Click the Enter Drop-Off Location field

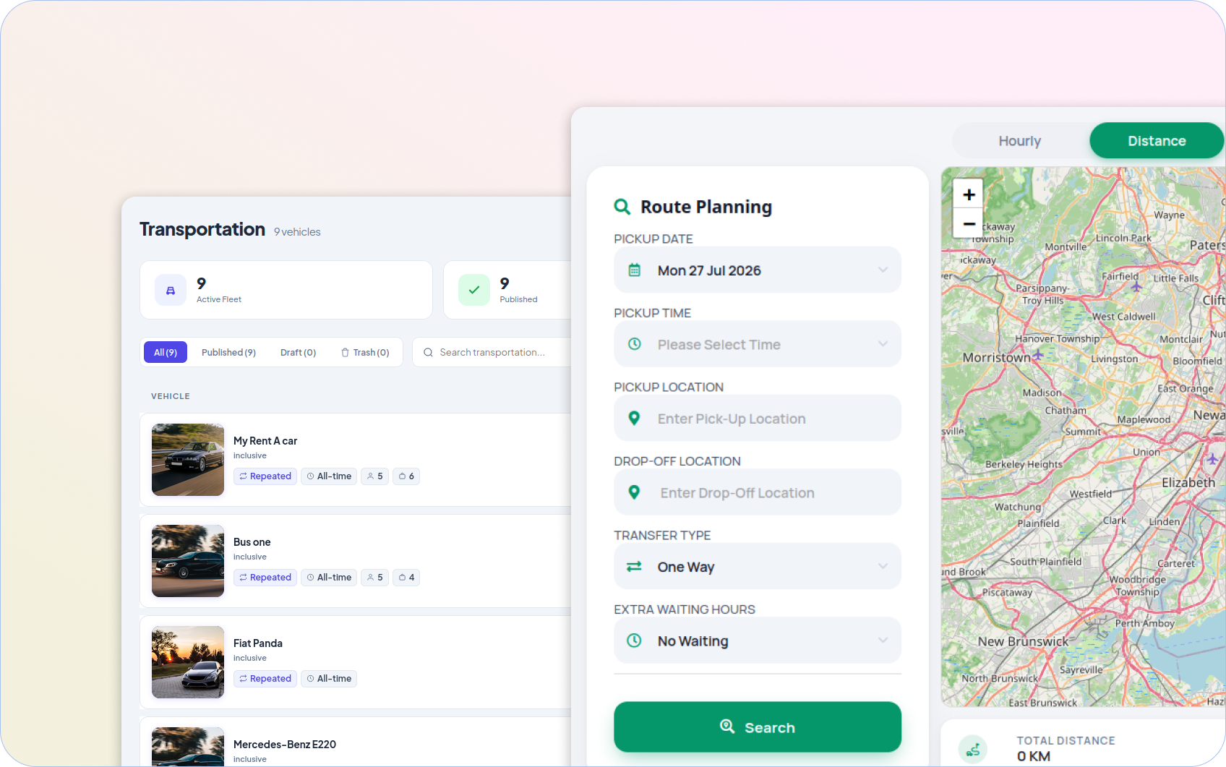tap(758, 492)
